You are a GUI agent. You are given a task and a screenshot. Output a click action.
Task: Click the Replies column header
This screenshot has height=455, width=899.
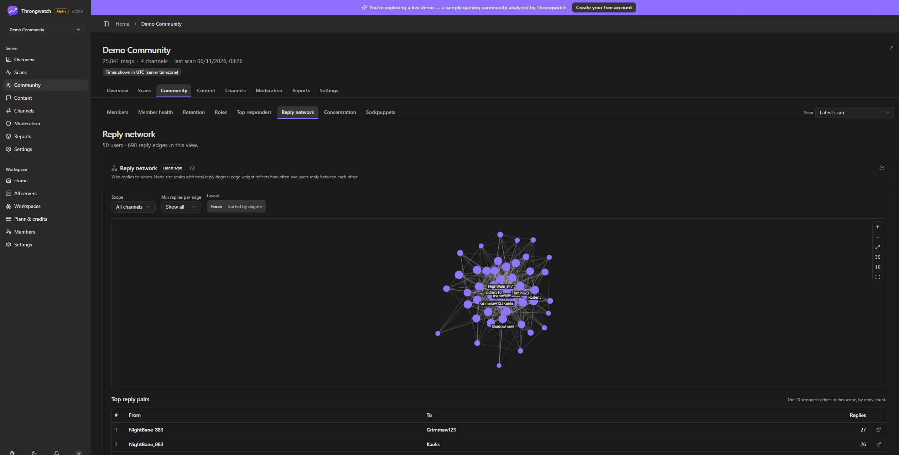[x=857, y=415]
